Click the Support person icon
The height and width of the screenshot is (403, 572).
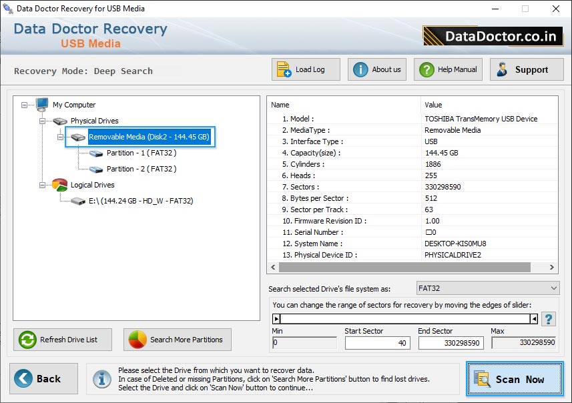(x=503, y=69)
